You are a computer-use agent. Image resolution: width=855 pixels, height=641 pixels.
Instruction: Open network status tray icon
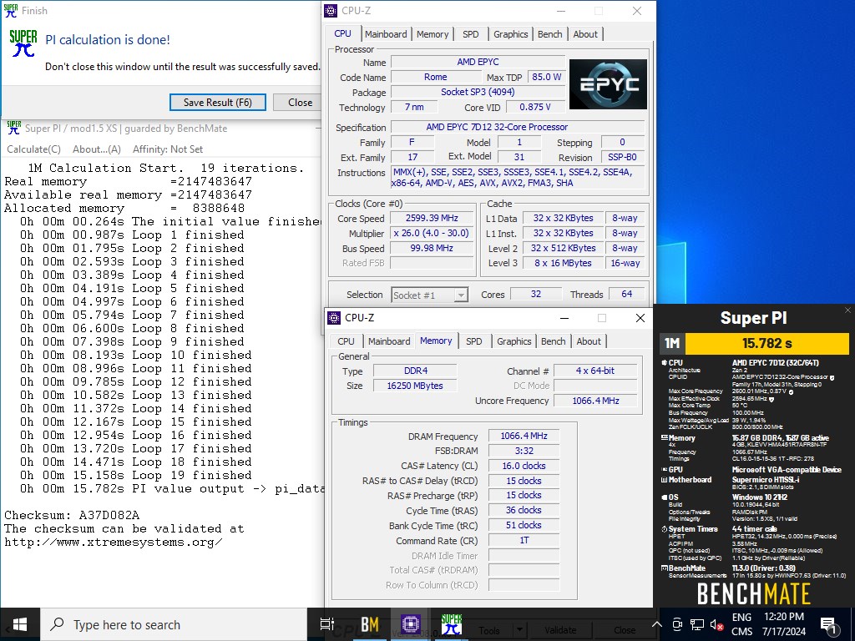point(697,624)
